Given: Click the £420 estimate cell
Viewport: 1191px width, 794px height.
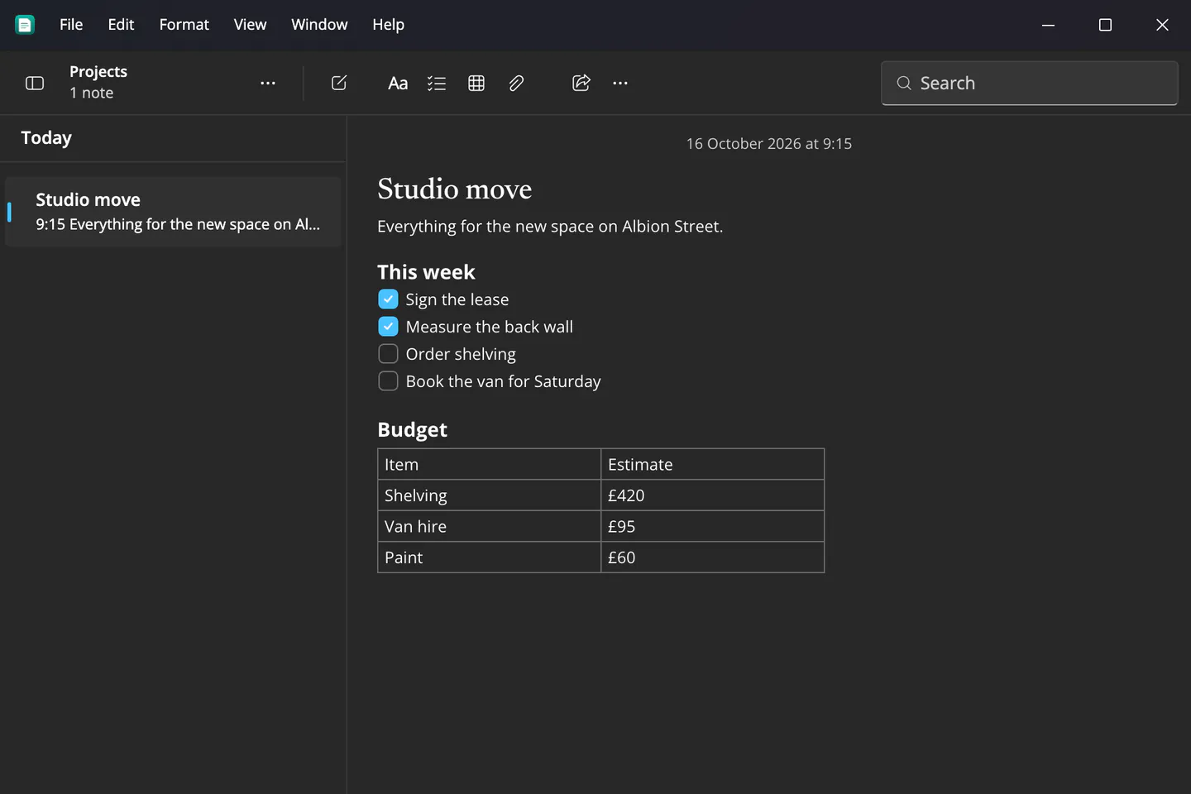Looking at the screenshot, I should pyautogui.click(x=712, y=495).
